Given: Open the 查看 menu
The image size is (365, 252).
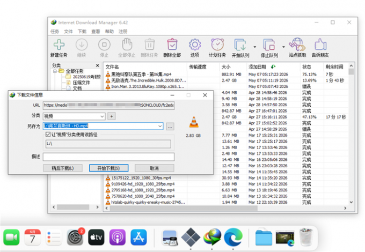Looking at the screenshot, I should [x=96, y=32].
